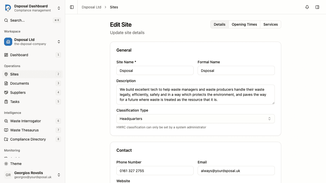Switch to the Services tab

point(270,24)
